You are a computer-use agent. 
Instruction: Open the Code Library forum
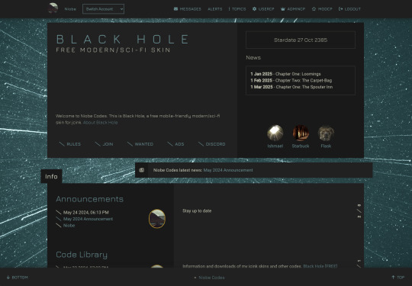tap(82, 255)
